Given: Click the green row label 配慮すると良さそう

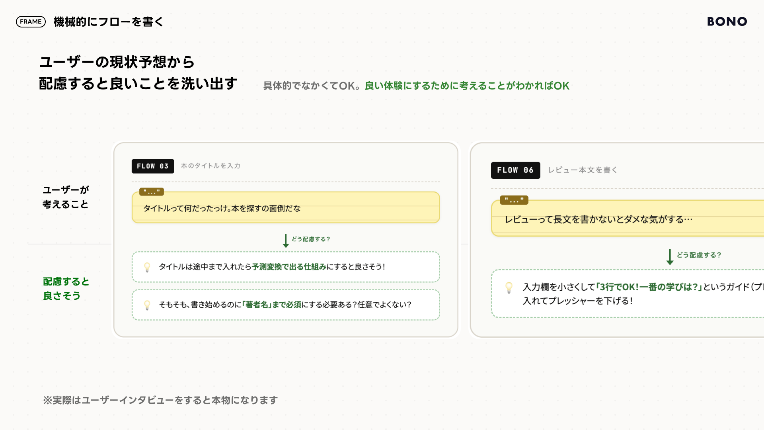Looking at the screenshot, I should 66,289.
